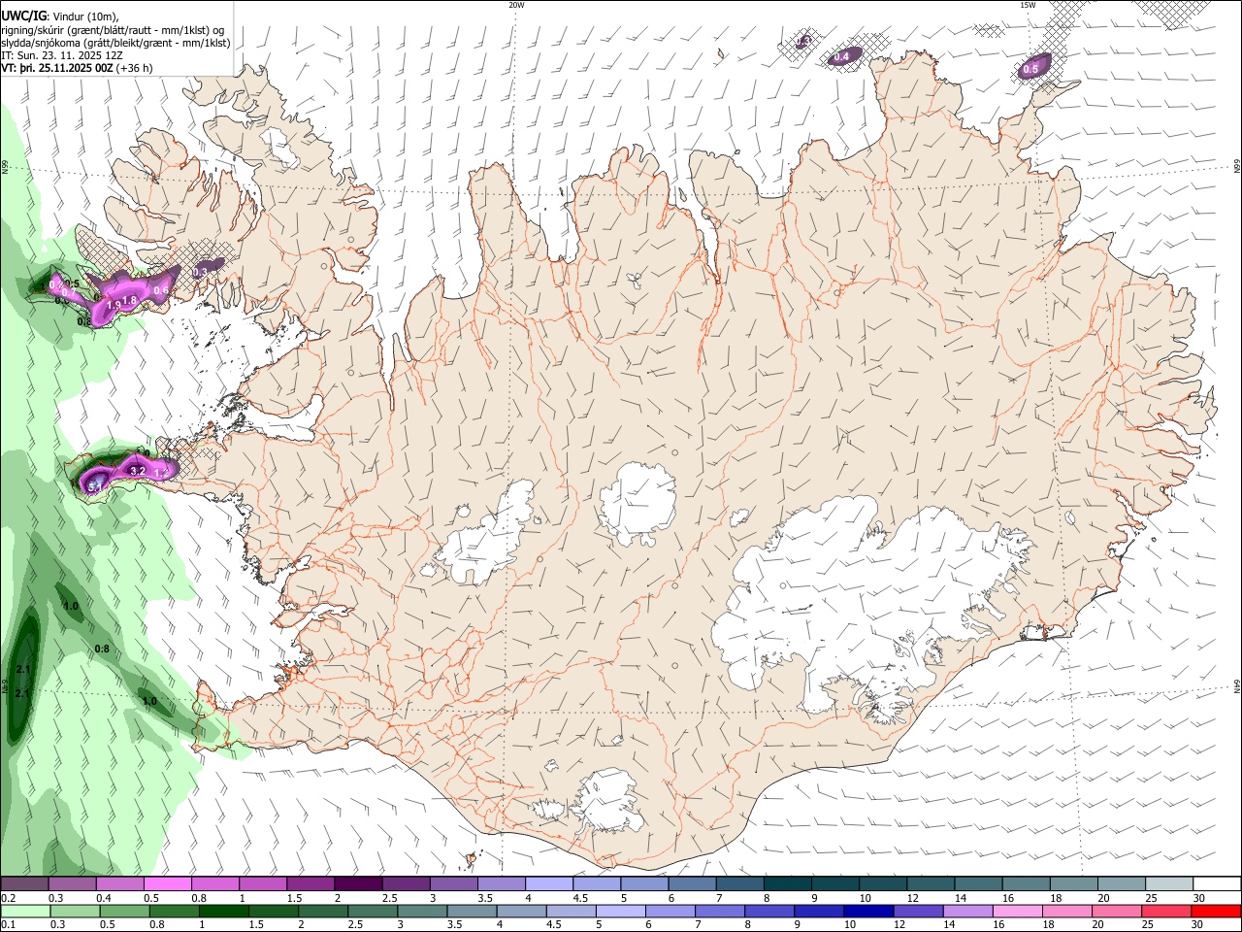This screenshot has width=1242, height=932.
Task: Click the pale lavender 5–6 lower legend swatch
Action: coord(620,912)
